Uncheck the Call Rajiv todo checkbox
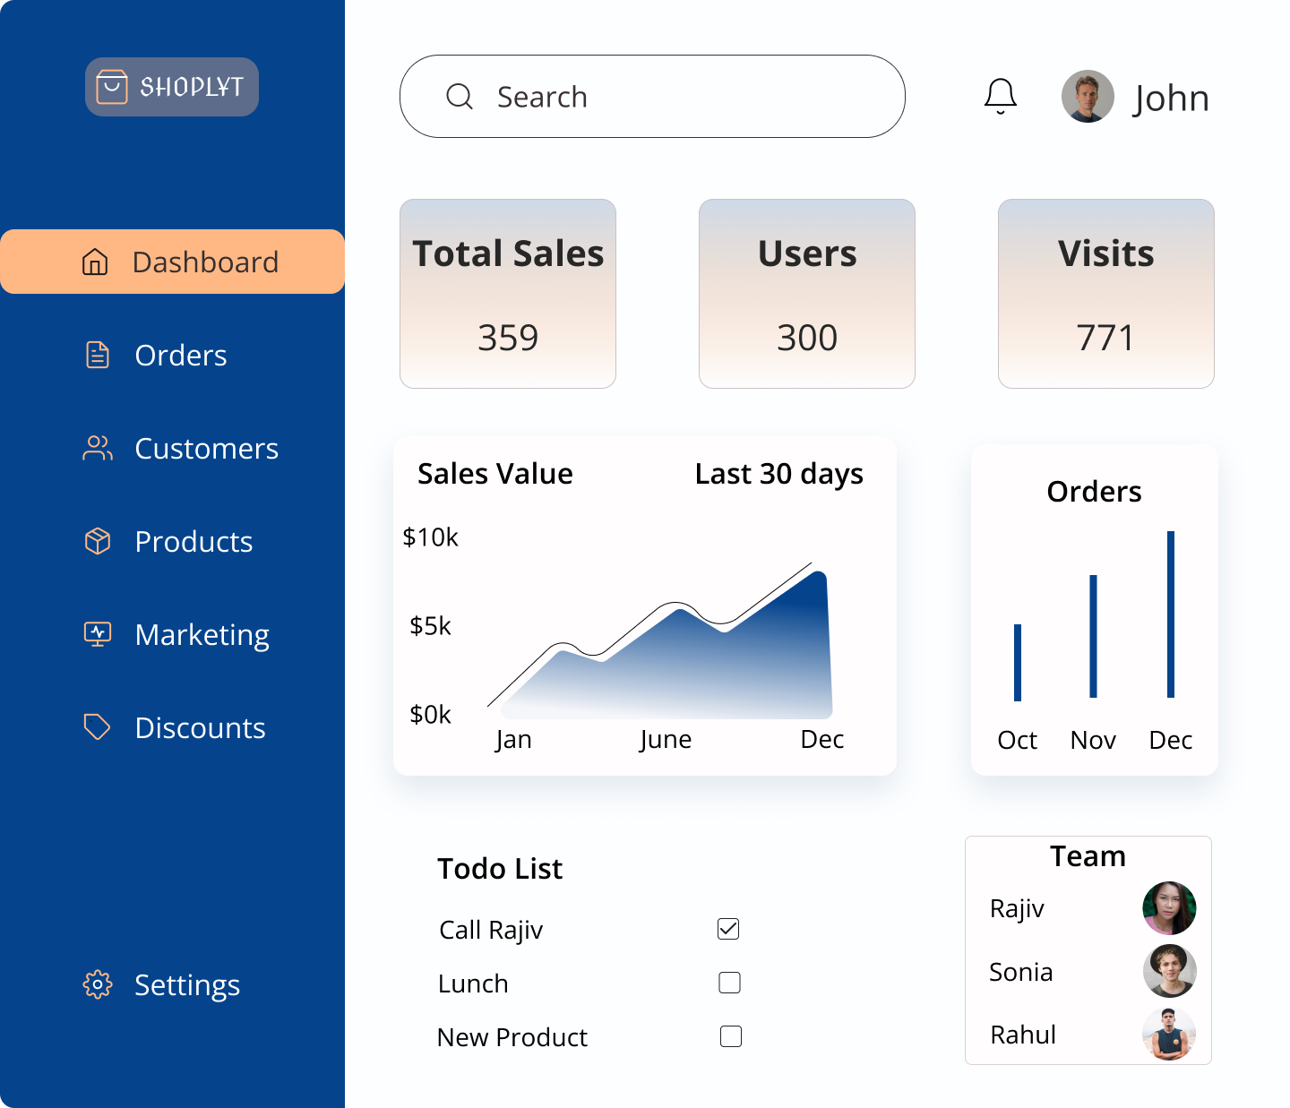The image size is (1290, 1108). click(728, 929)
